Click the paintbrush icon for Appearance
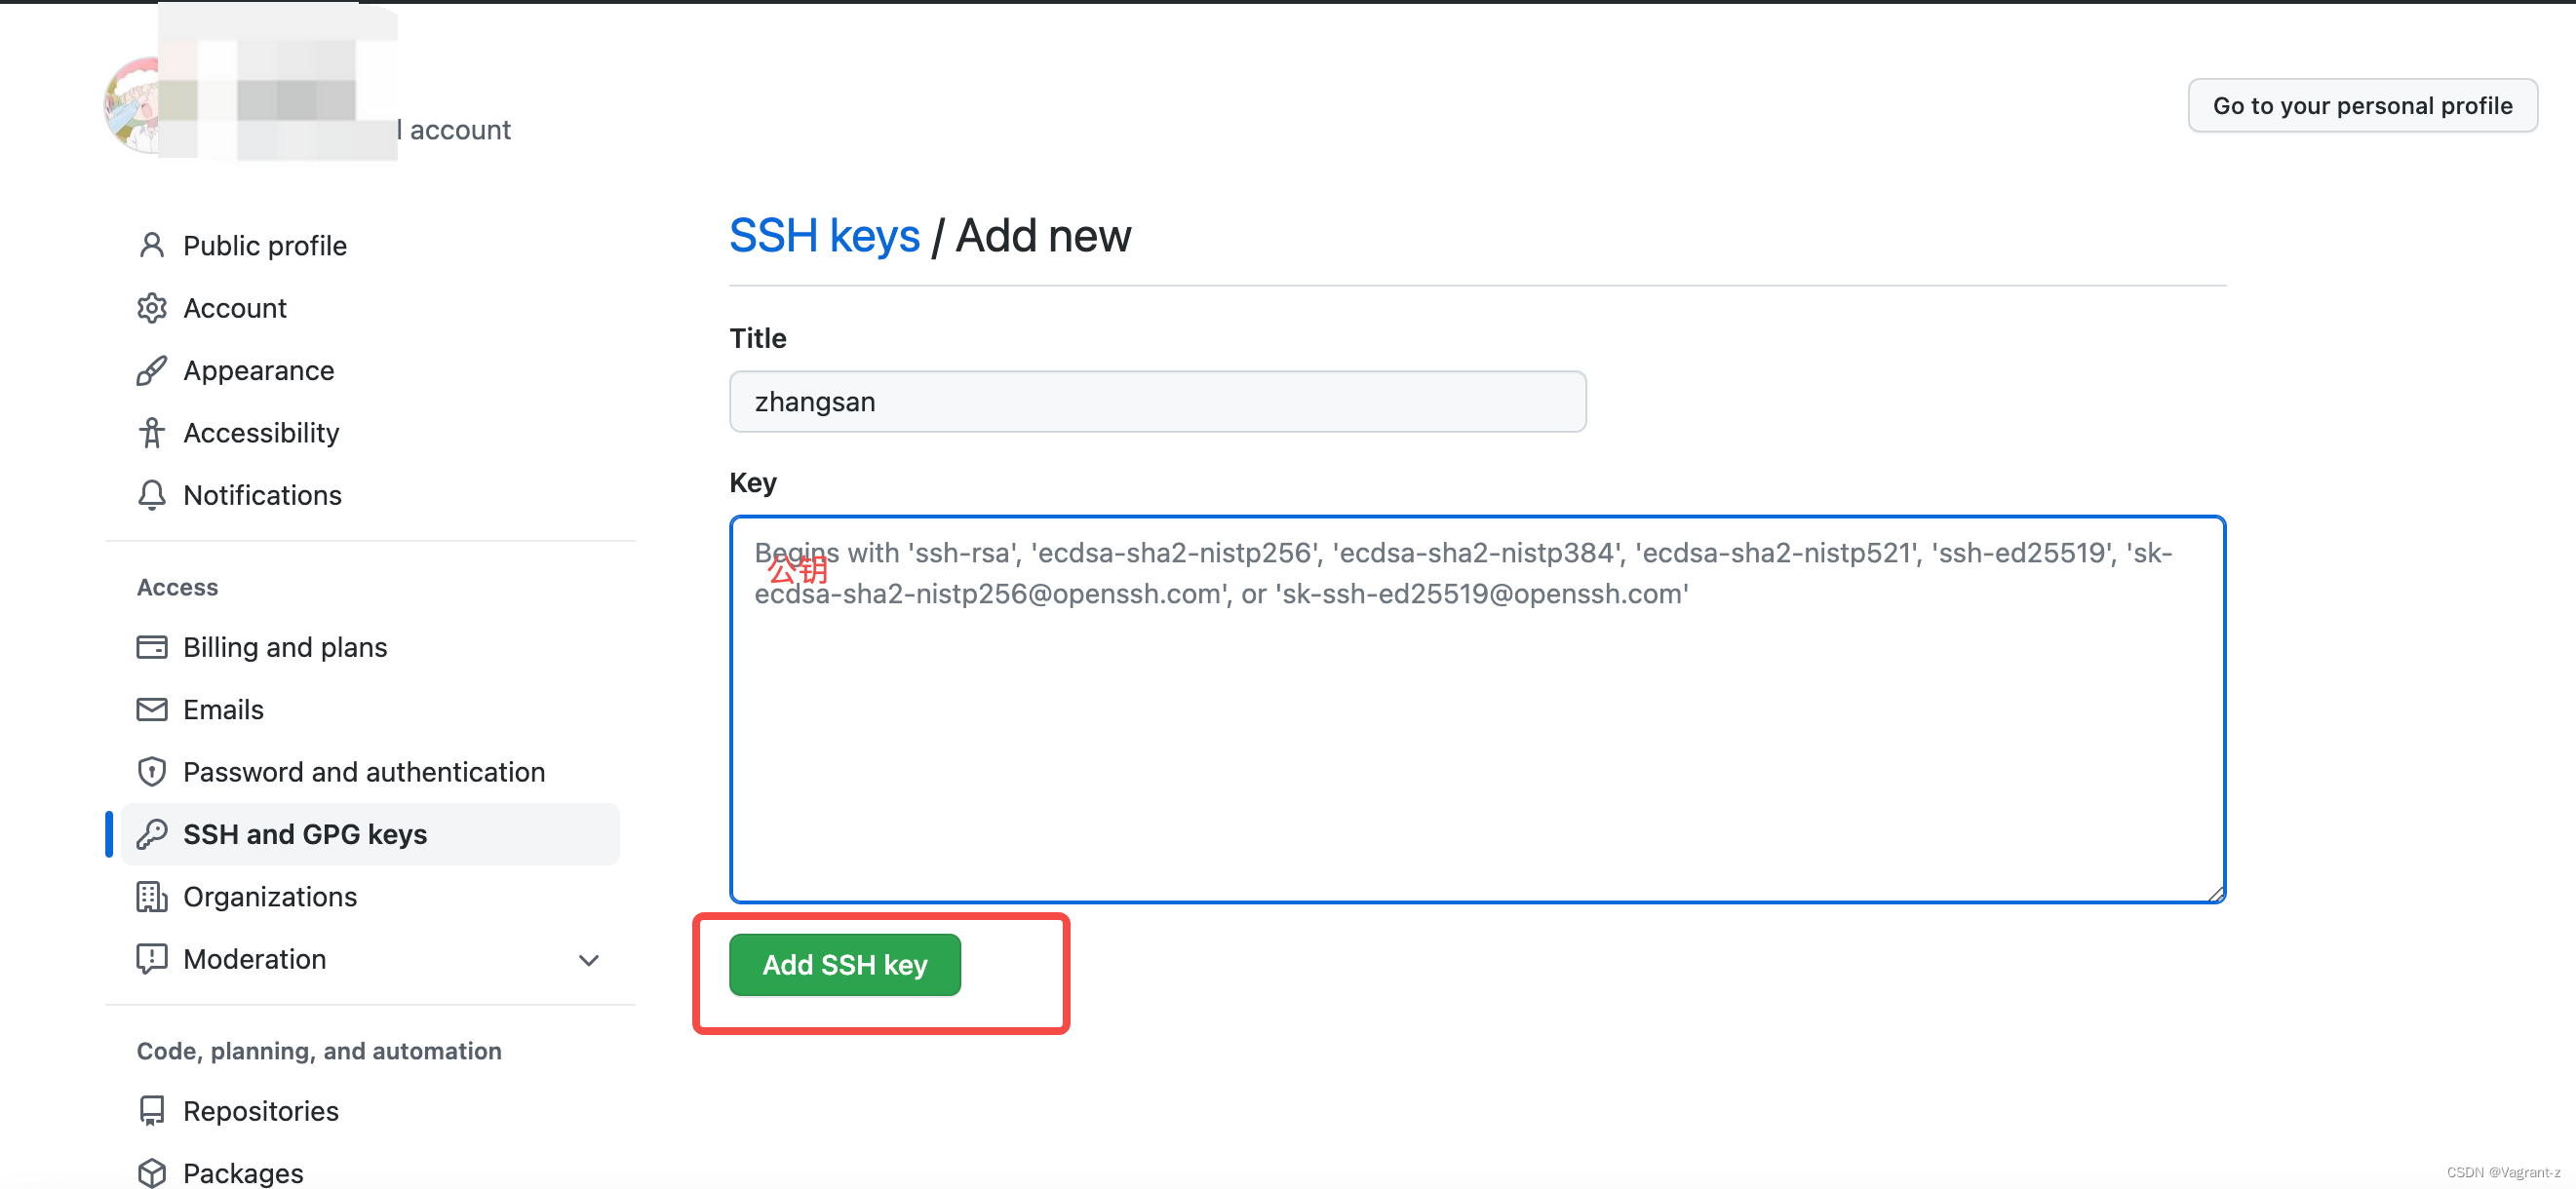2576x1189 pixels. click(151, 370)
